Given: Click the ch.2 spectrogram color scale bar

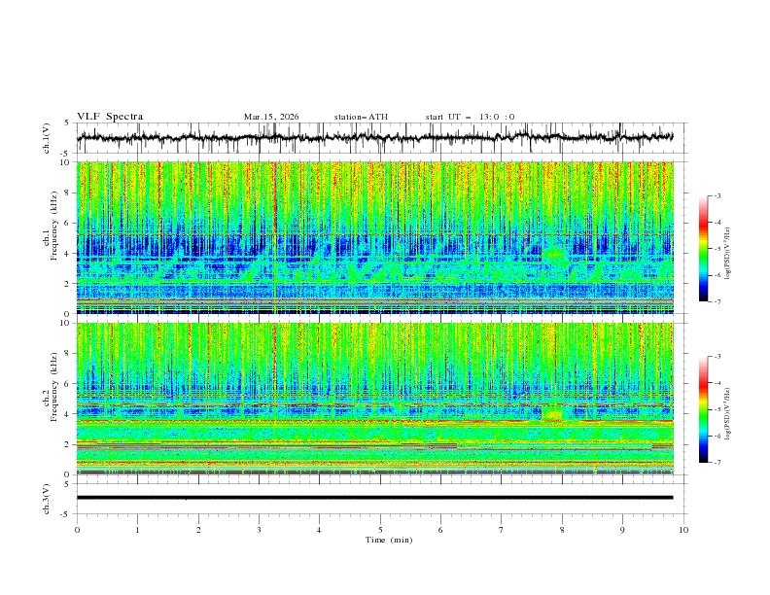Looking at the screenshot, I should 703,409.
